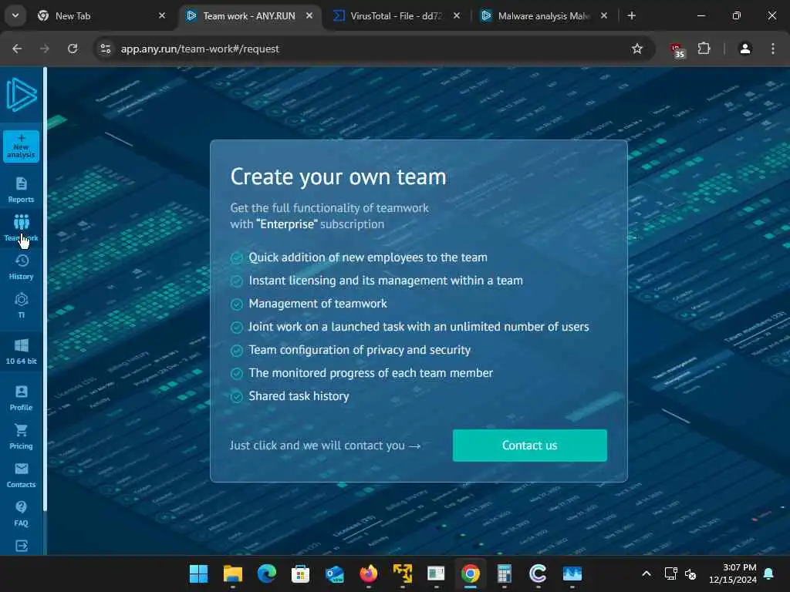
Task: Open the History section
Action: pyautogui.click(x=21, y=267)
